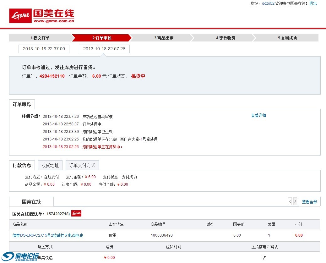Click column header 返券
The width and height of the screenshot is (326, 263).
click(210, 224)
